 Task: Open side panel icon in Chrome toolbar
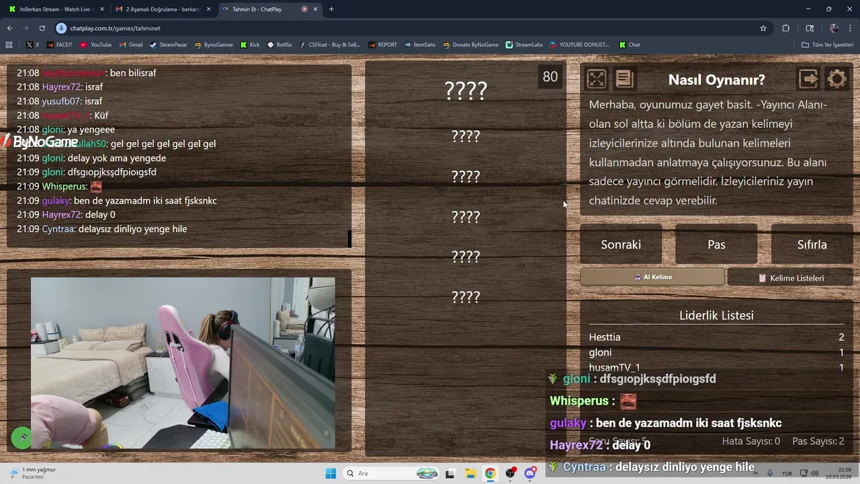810,28
